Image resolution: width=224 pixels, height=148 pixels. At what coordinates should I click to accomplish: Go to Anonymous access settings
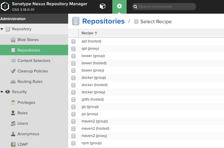pyautogui.click(x=28, y=134)
